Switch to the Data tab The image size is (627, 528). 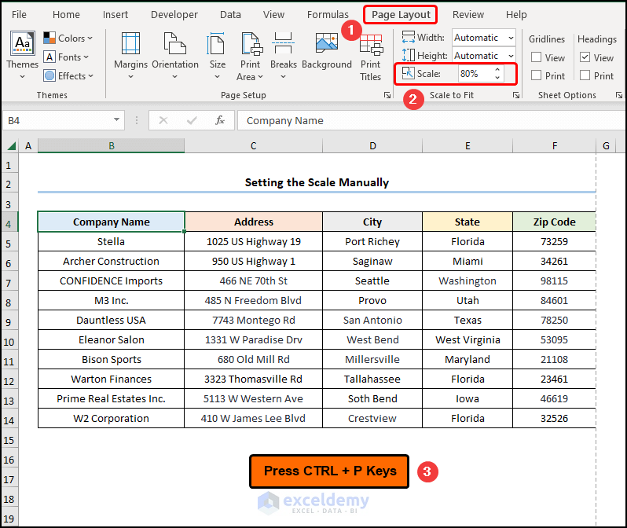[230, 15]
